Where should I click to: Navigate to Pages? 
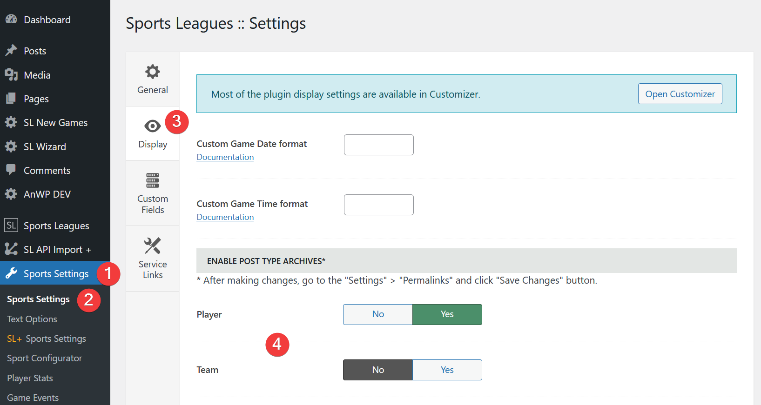[55, 99]
